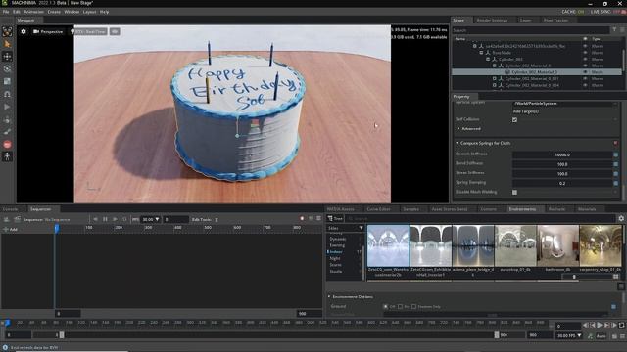The image size is (627, 352).
Task: Open viewport settings gear
Action: point(24,31)
